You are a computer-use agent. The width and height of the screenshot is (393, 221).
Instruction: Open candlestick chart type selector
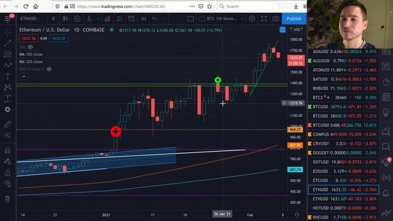(65, 19)
